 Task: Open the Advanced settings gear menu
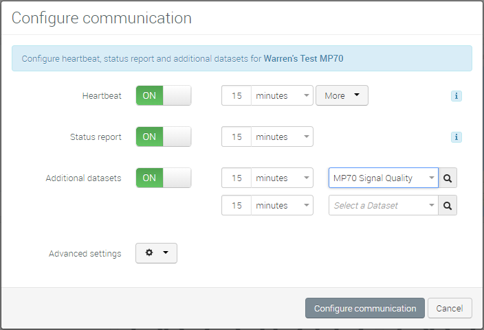pyautogui.click(x=156, y=253)
